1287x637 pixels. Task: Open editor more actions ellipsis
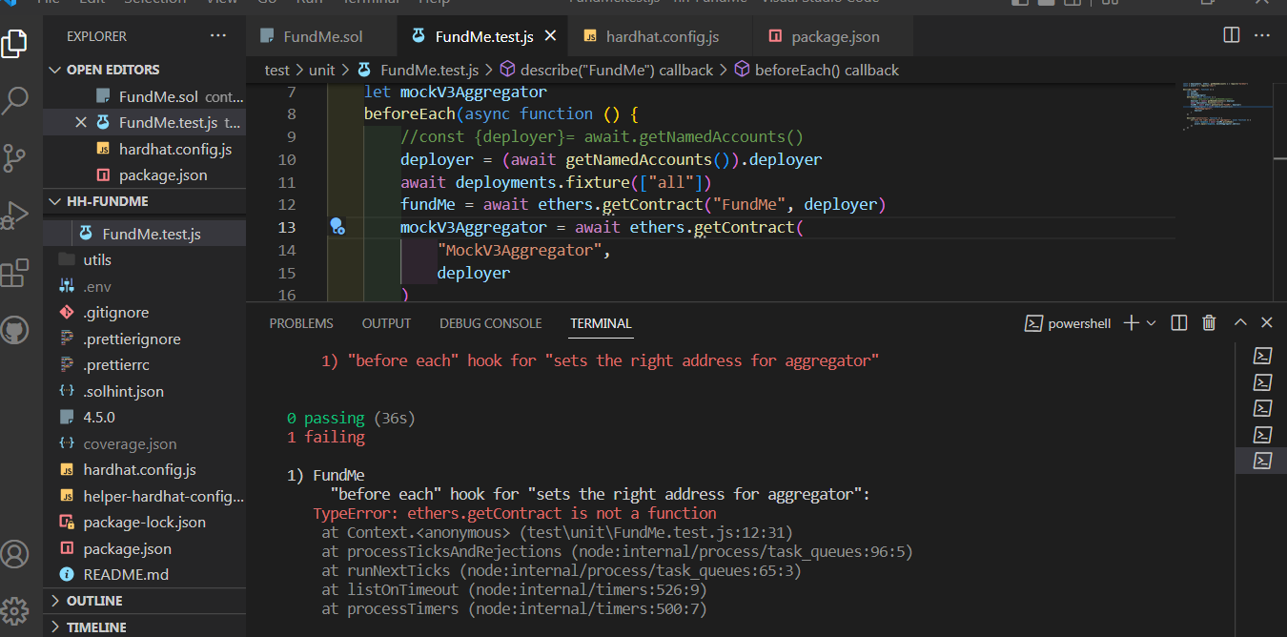pyautogui.click(x=1262, y=35)
